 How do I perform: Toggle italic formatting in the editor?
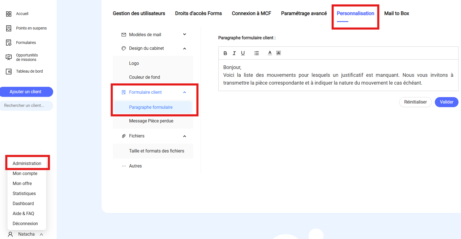[234, 53]
